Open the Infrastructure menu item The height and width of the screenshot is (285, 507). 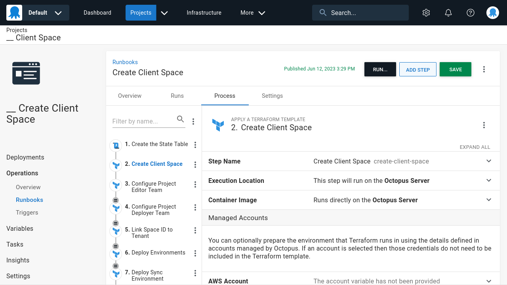coord(204,12)
